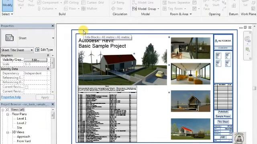Click the Edit Type icon
The height and width of the screenshot is (144, 257).
tap(37, 50)
